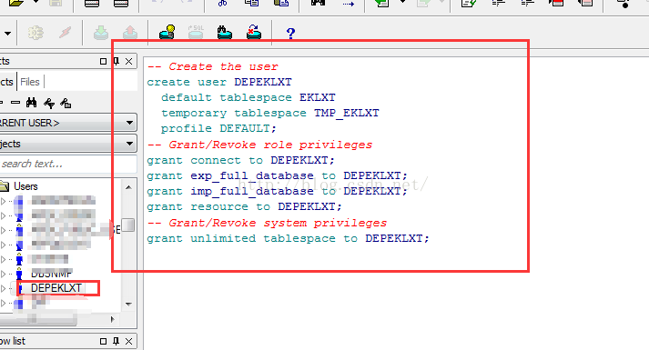Click the Break lightning bolt icon
649x350 pixels.
(65, 32)
